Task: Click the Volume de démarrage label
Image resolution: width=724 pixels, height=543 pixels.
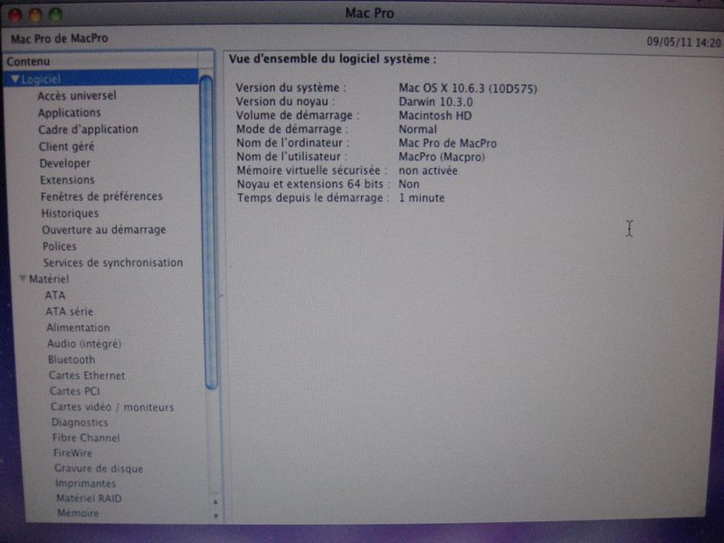Action: pos(298,115)
